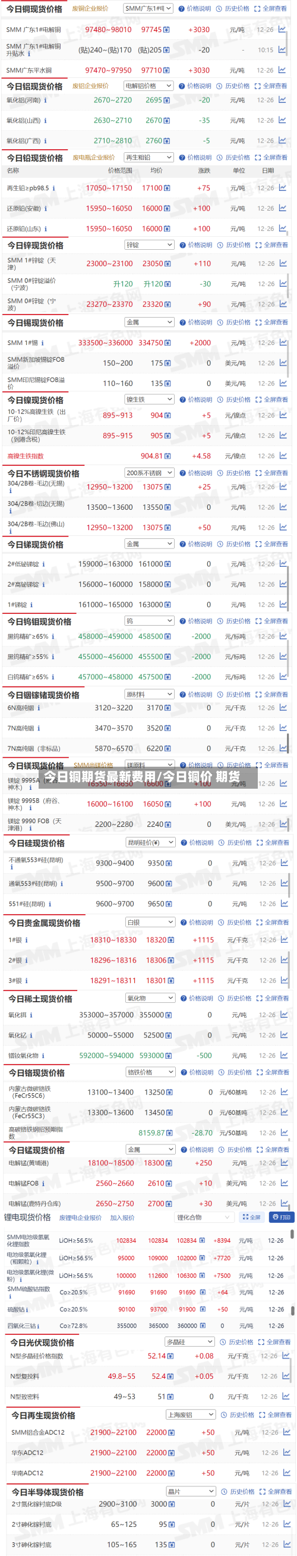Screen dimensions: 297x1556
Task: Open the SMM广东1#电 copper dropdown
Action: pos(148,8)
